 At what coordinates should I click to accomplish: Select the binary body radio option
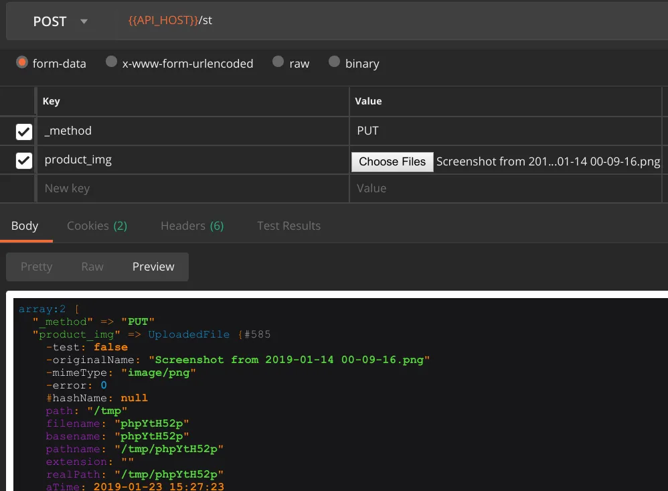[335, 62]
